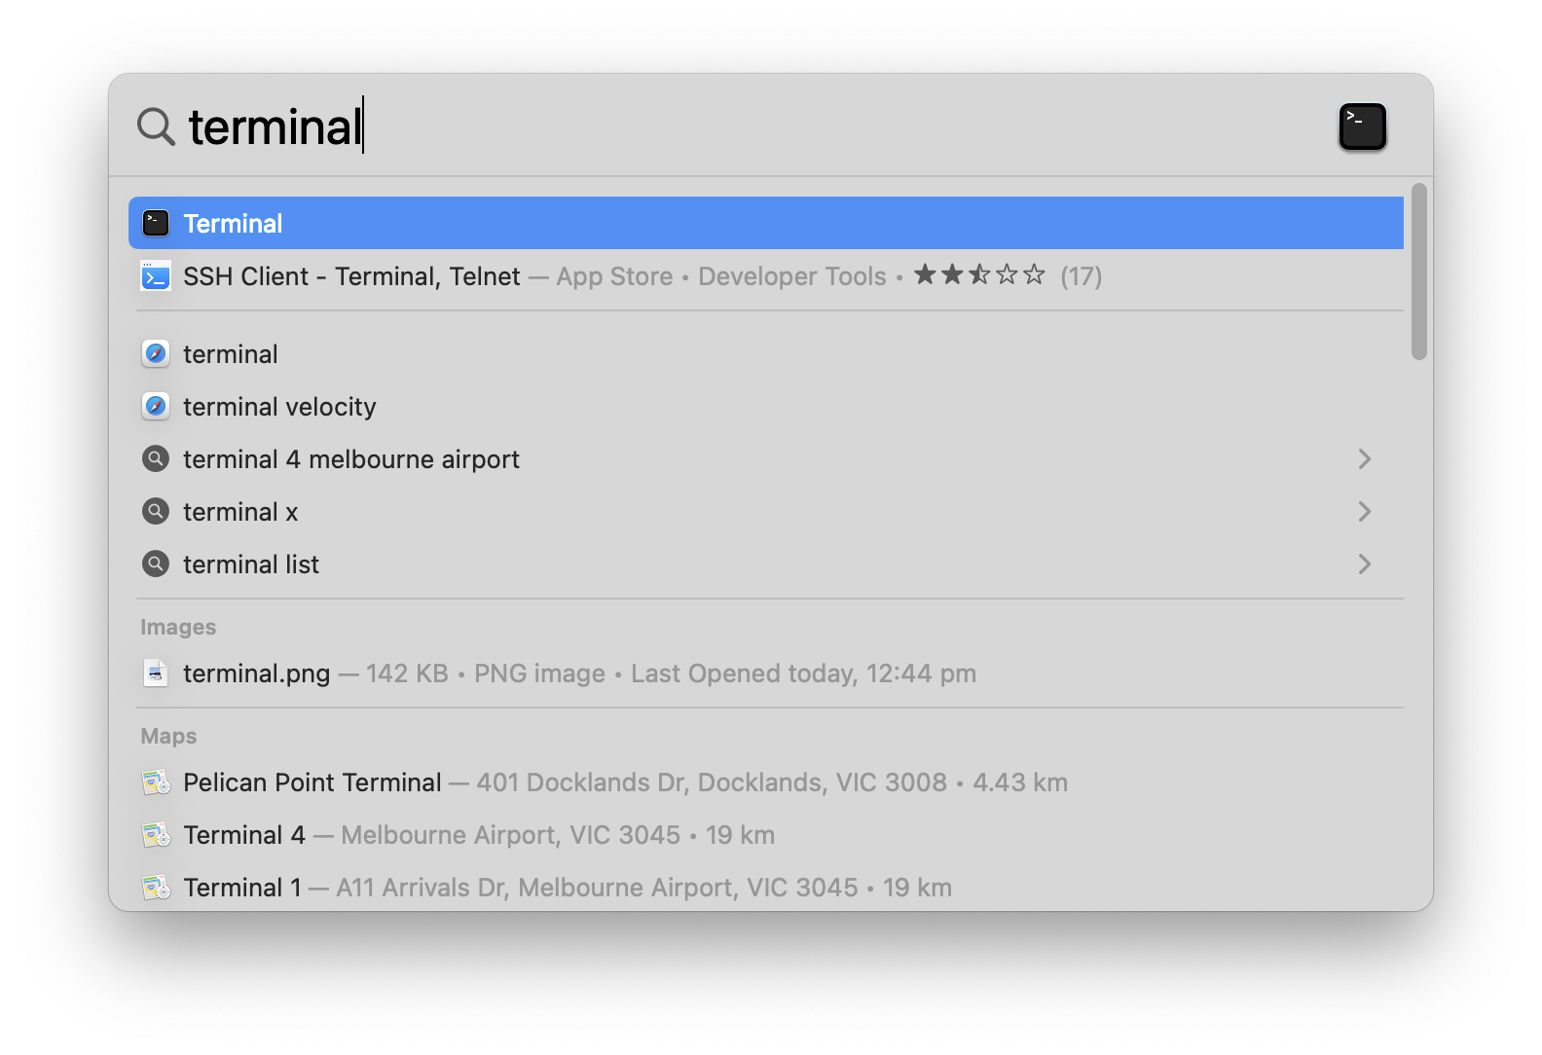Click the SSH Client app icon

pyautogui.click(x=156, y=276)
